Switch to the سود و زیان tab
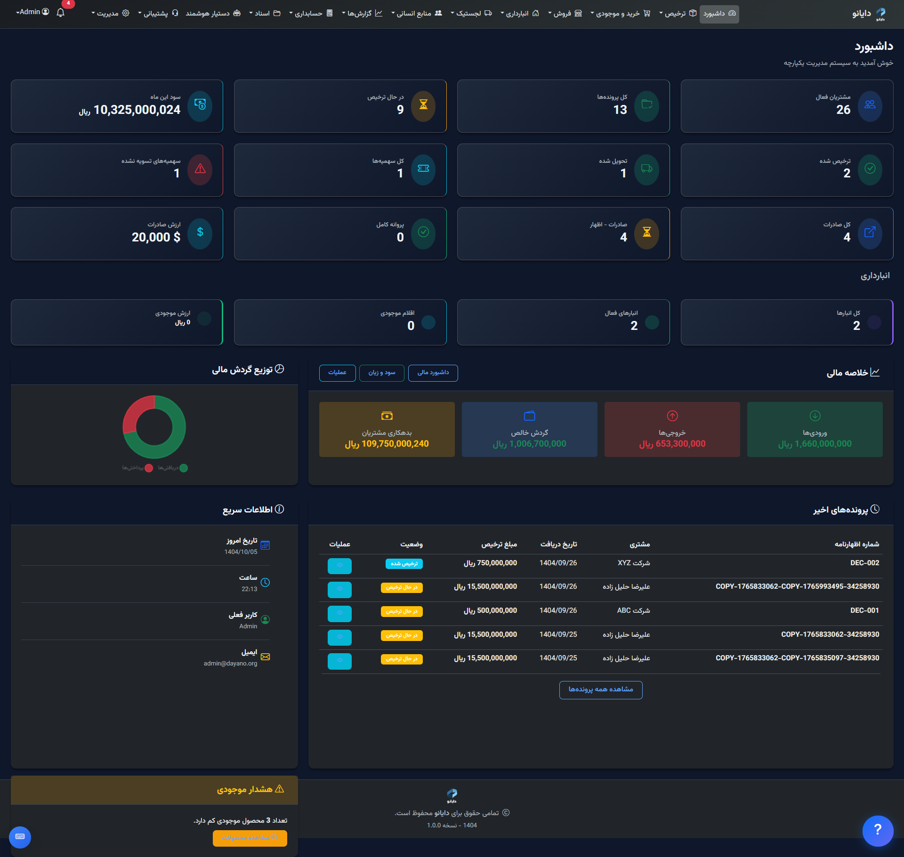This screenshot has width=904, height=857. pos(381,373)
